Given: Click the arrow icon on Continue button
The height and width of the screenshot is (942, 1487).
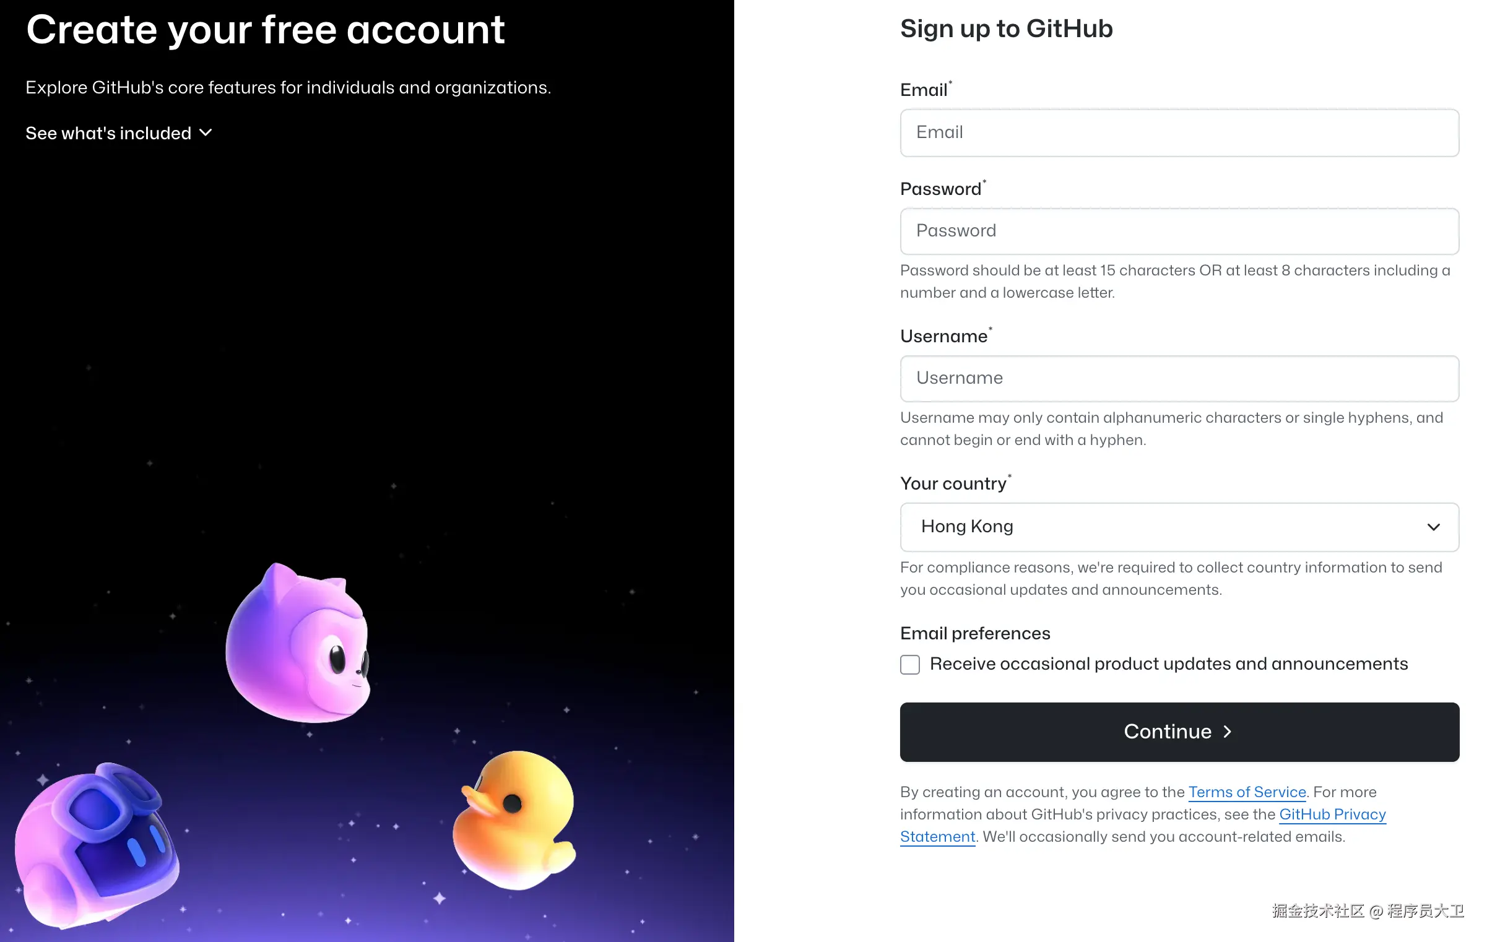Looking at the screenshot, I should click(x=1228, y=732).
